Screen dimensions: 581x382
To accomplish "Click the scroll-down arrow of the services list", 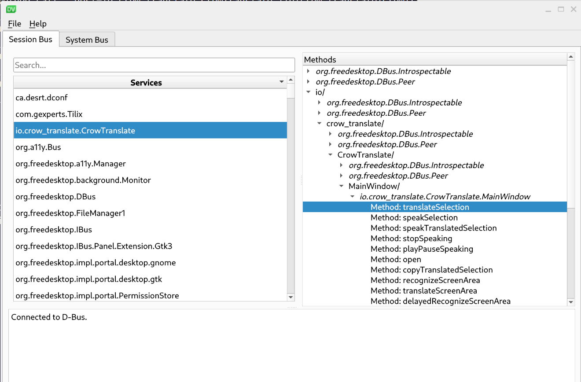I will point(290,297).
